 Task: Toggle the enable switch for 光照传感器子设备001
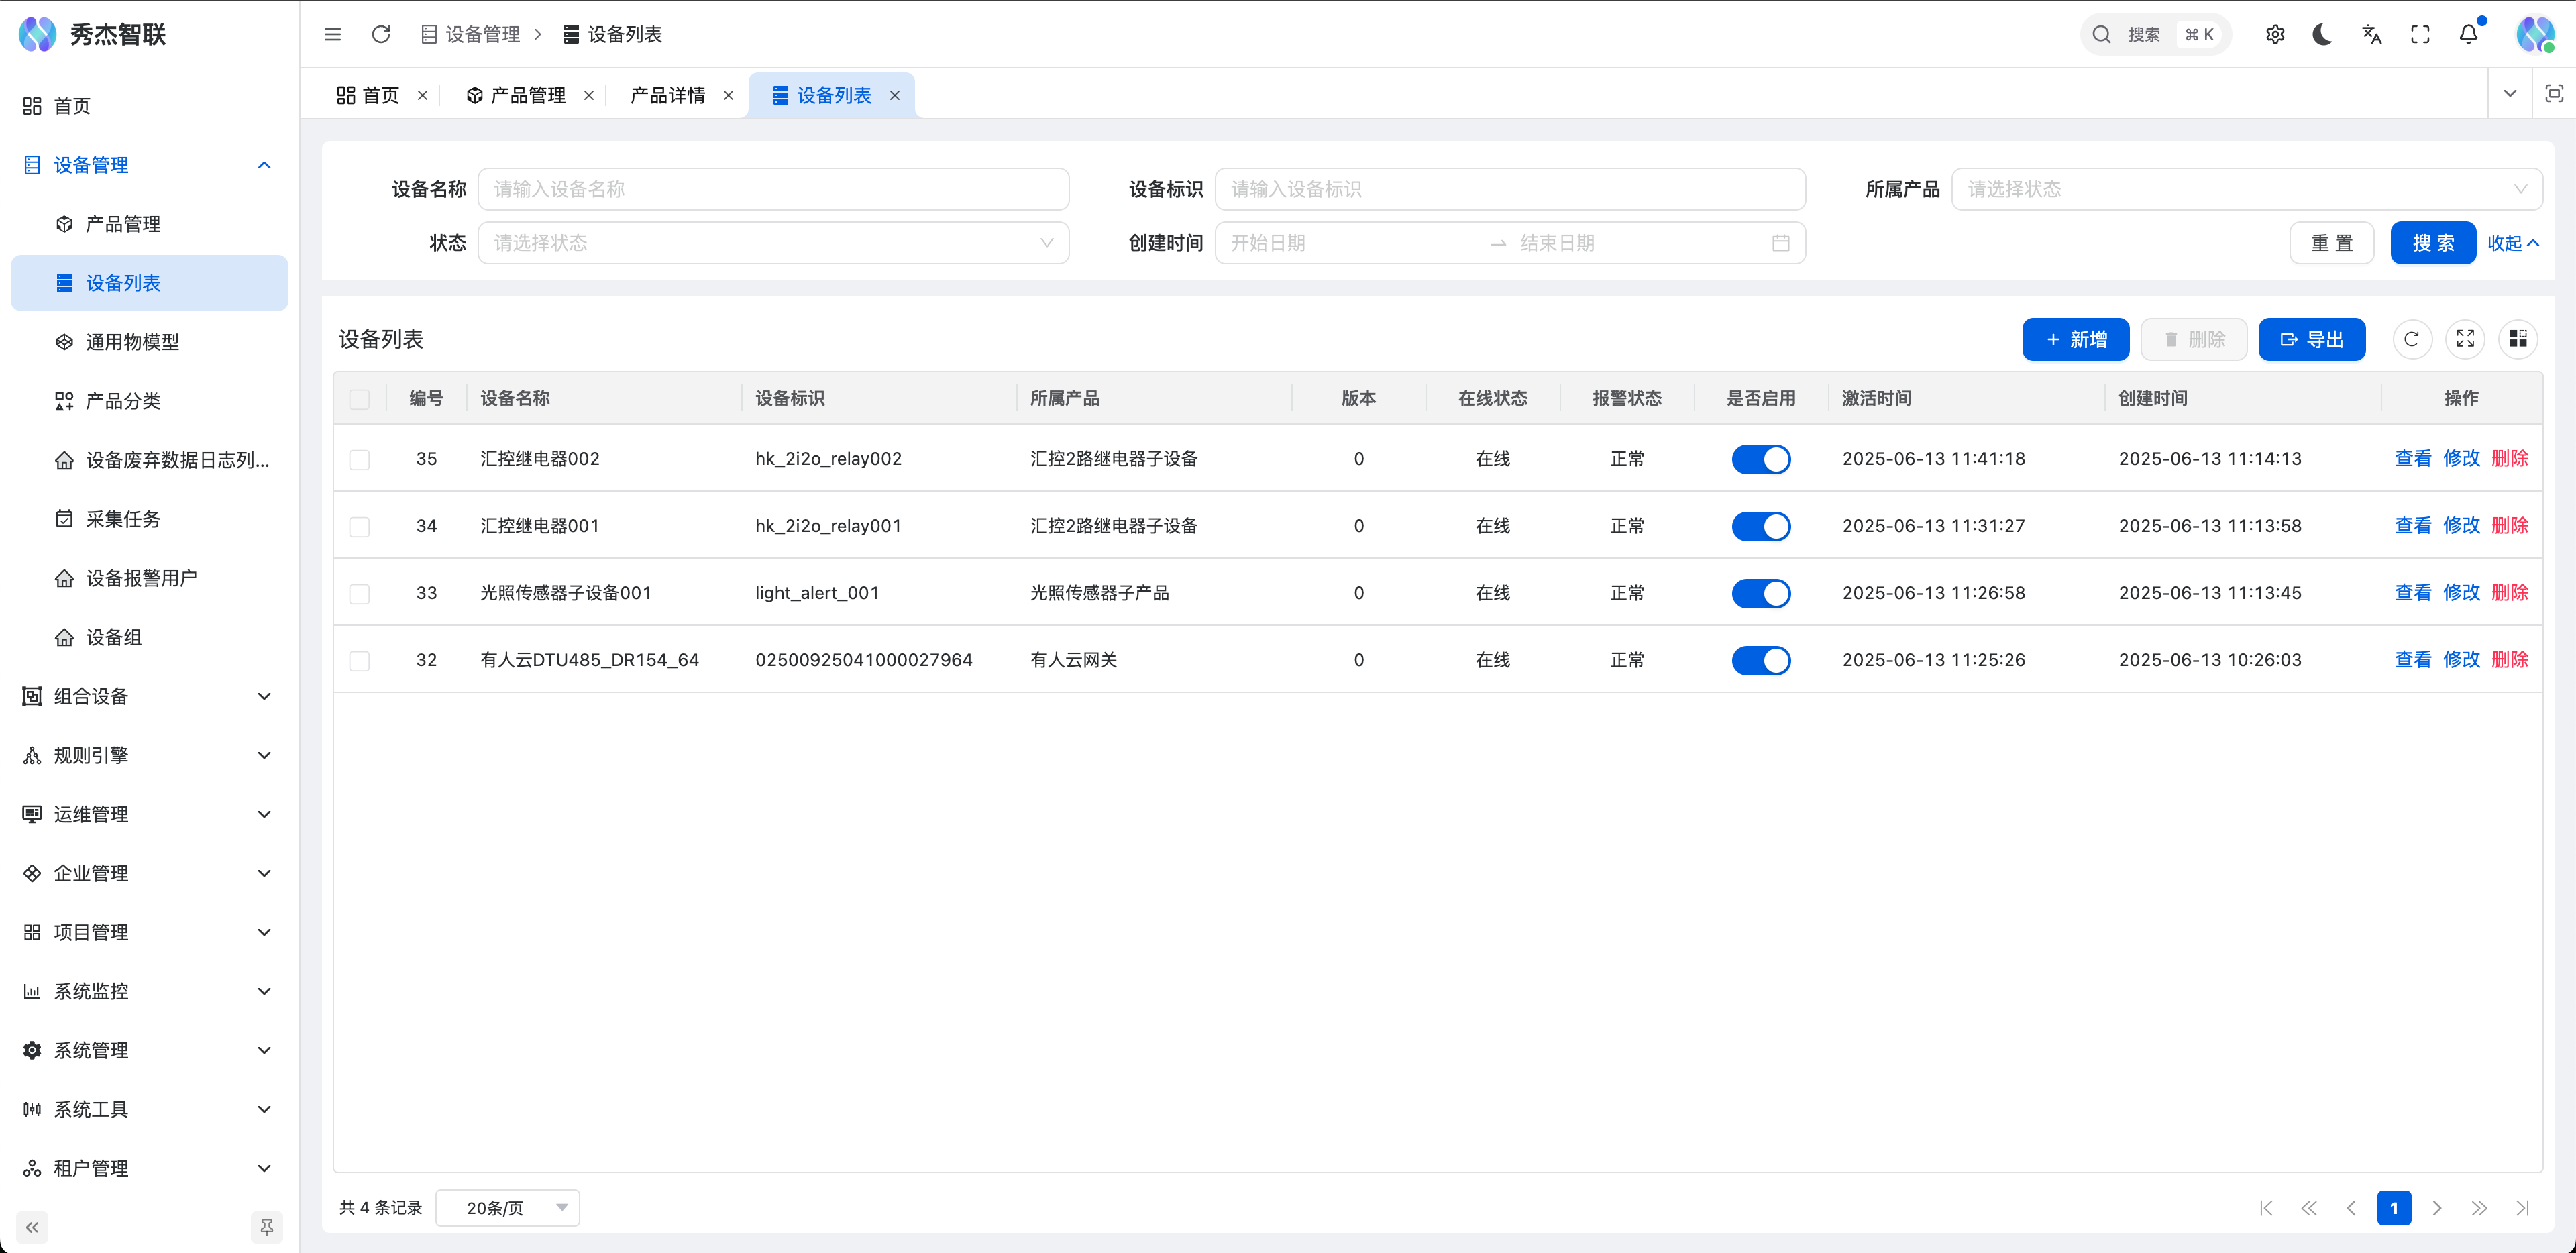point(1761,593)
